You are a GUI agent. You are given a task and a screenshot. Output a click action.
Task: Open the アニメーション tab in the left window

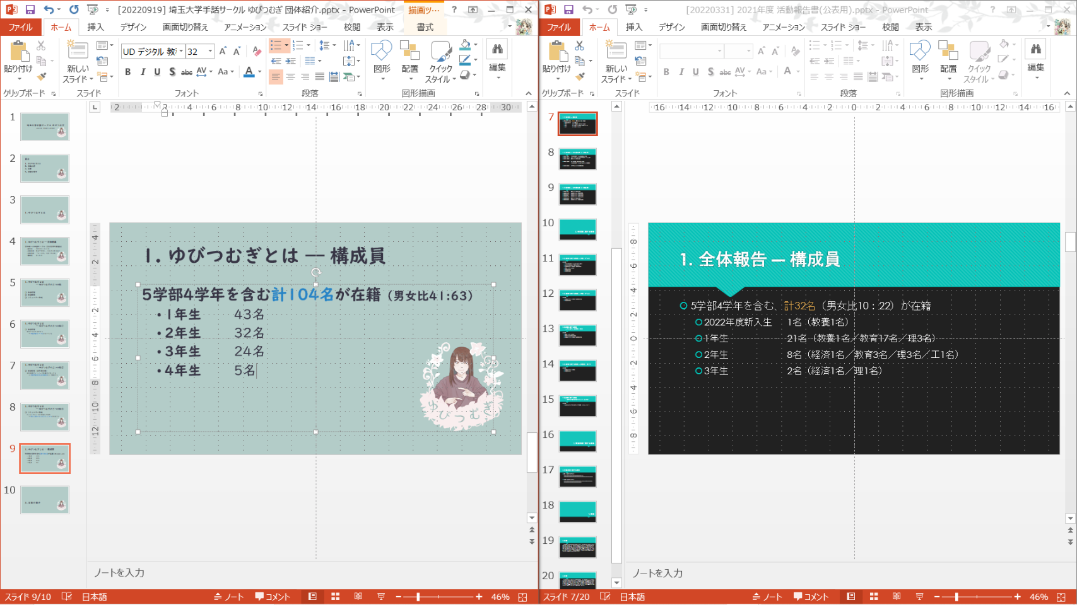point(245,27)
